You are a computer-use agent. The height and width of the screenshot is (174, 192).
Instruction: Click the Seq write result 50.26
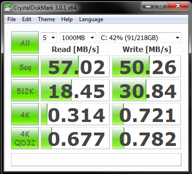point(146,66)
